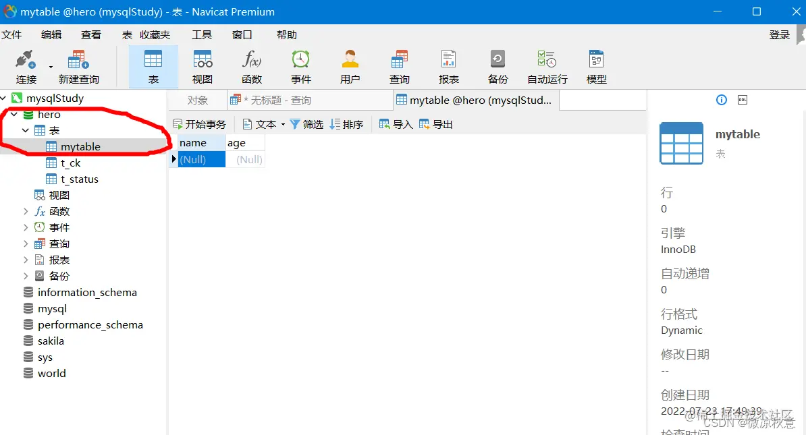Select the 表 toolbar icon
Image resolution: width=806 pixels, height=435 pixels.
pyautogui.click(x=153, y=65)
